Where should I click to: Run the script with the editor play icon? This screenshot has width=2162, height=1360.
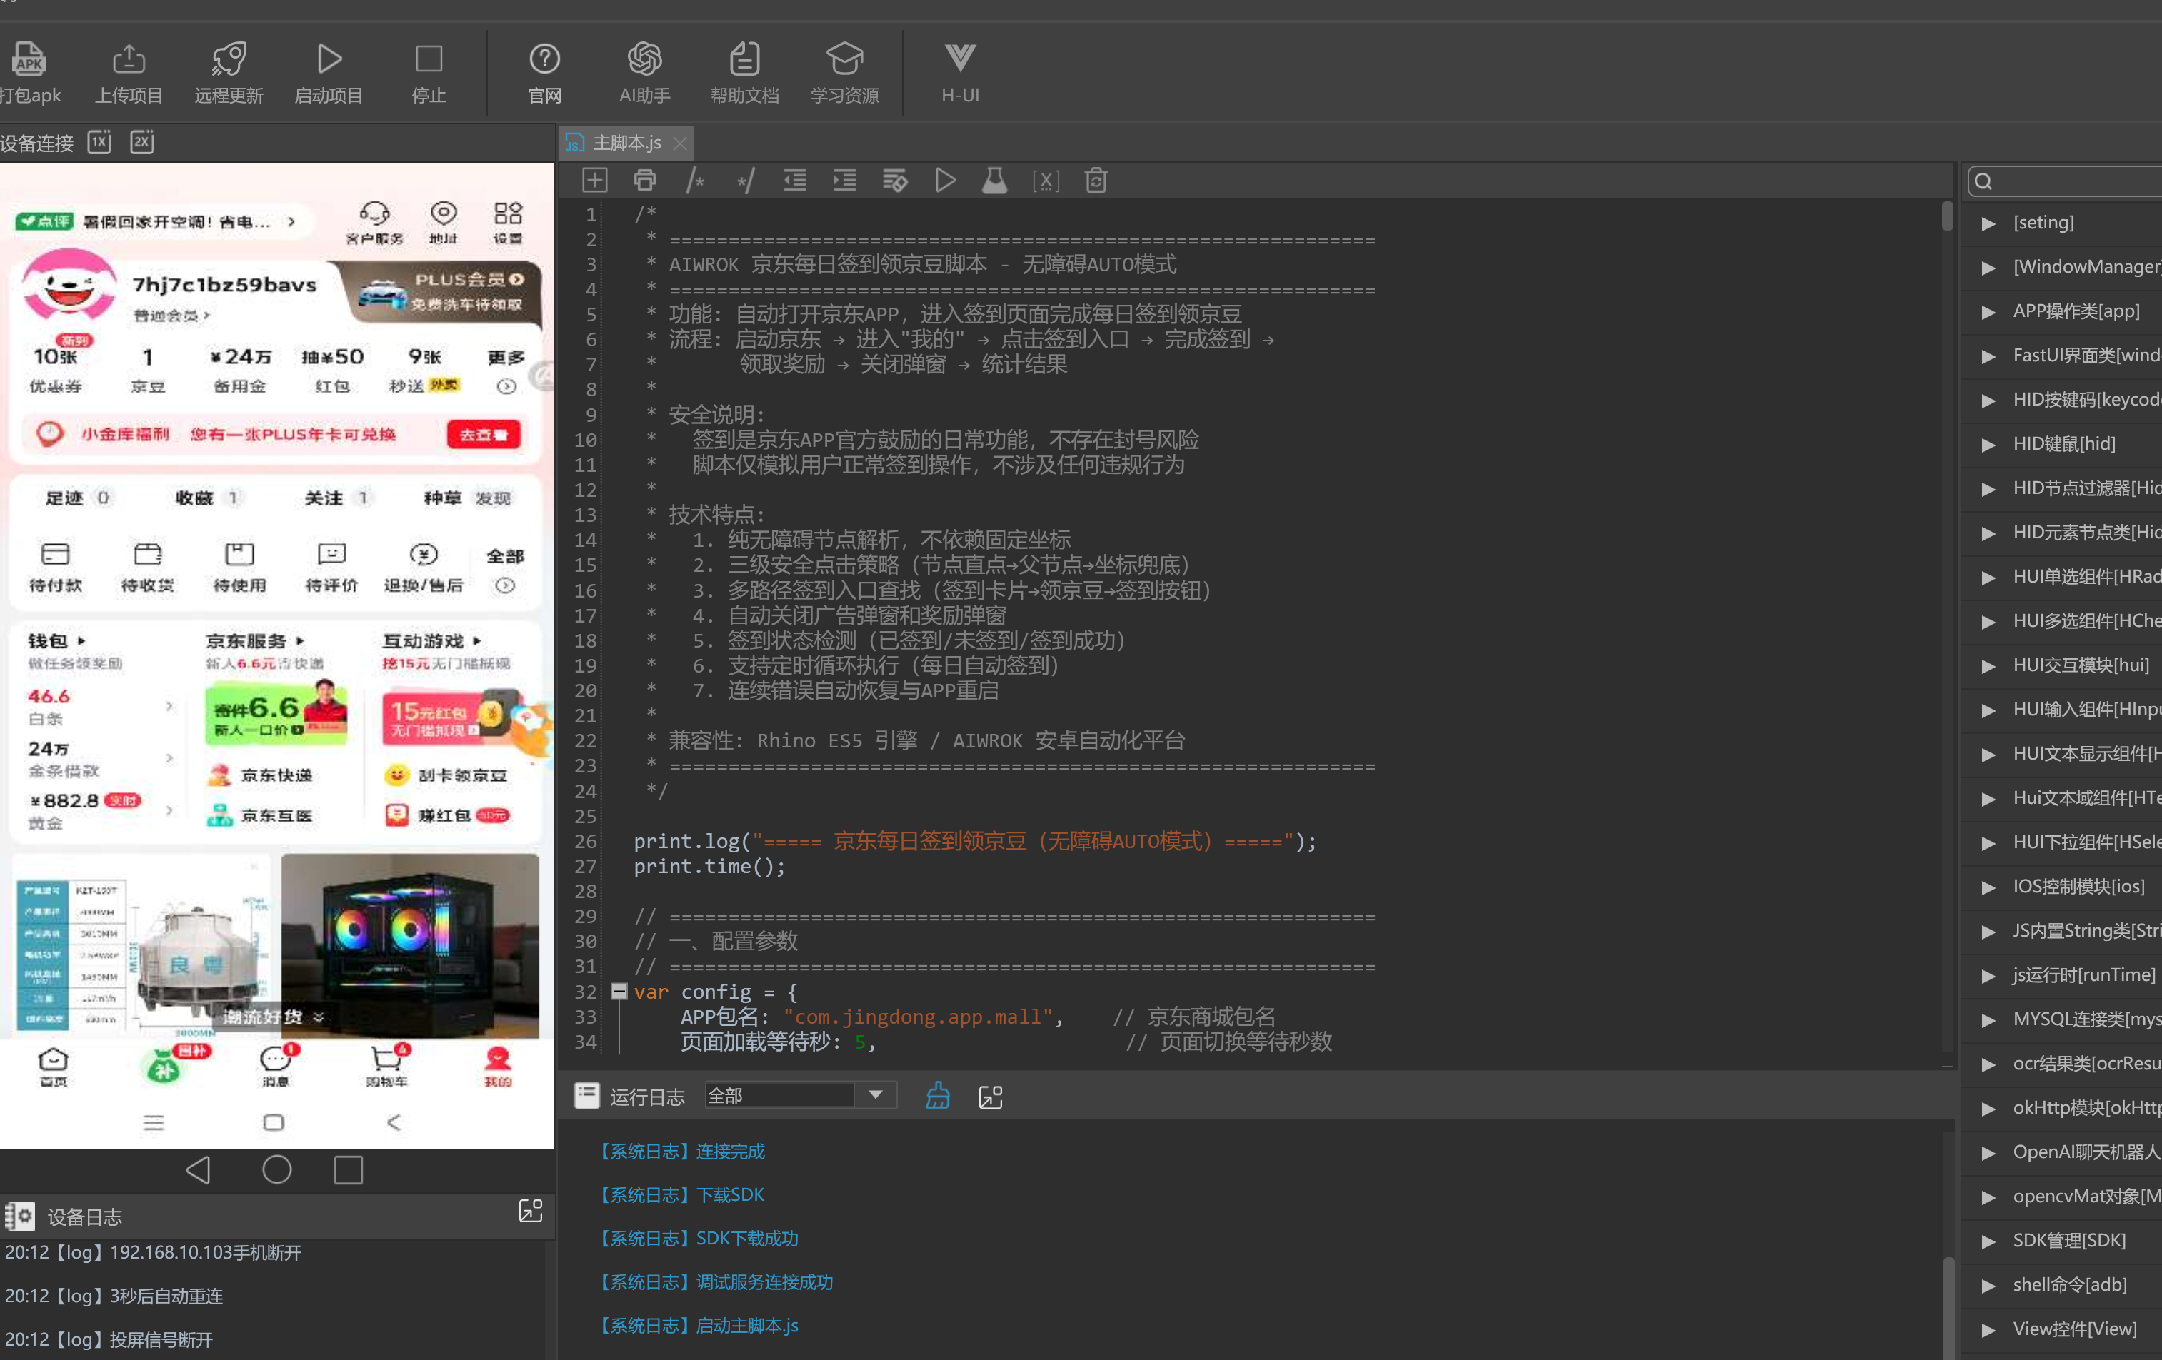(944, 181)
